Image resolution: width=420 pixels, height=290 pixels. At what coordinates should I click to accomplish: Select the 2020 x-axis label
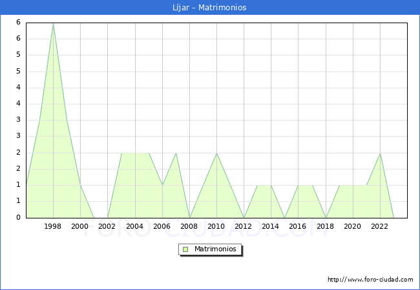[x=353, y=226]
